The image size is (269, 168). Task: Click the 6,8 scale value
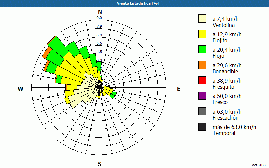coord(99,35)
